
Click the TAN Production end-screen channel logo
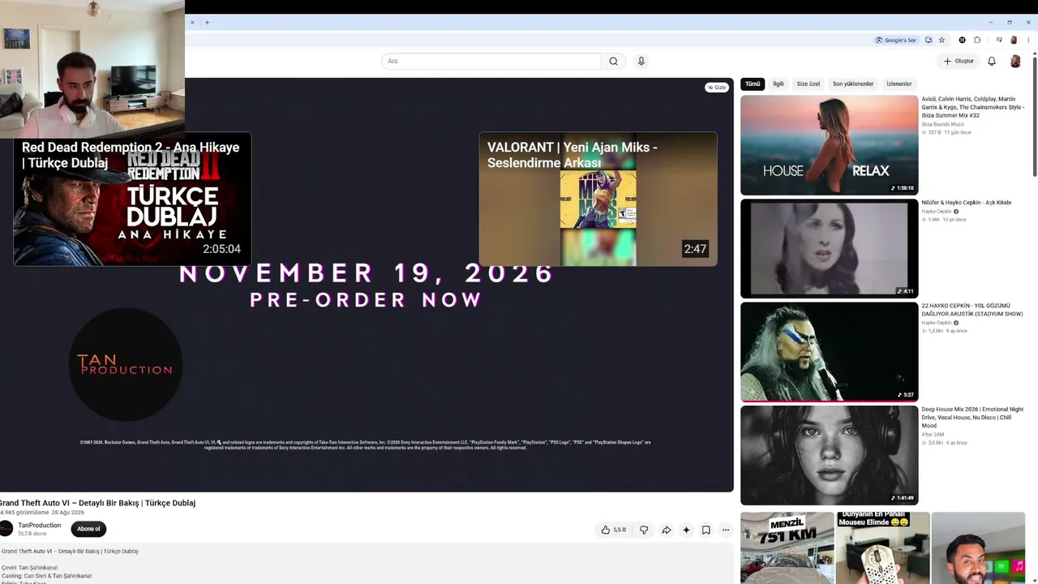pos(125,364)
